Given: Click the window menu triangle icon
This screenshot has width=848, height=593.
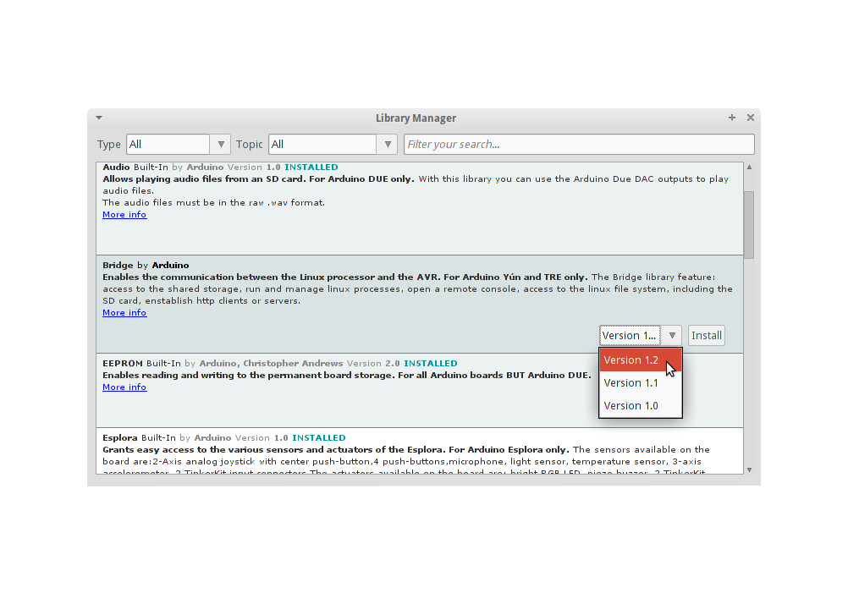Looking at the screenshot, I should [x=99, y=118].
